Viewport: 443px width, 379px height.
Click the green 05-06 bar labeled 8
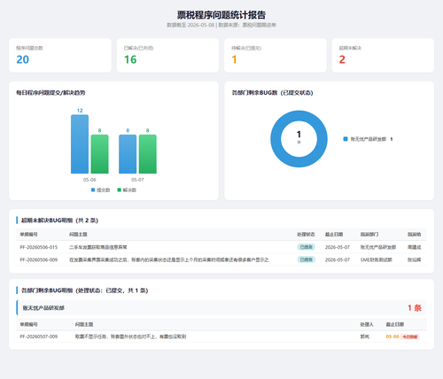[99, 154]
